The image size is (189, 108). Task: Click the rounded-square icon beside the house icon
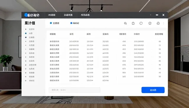click(158, 23)
